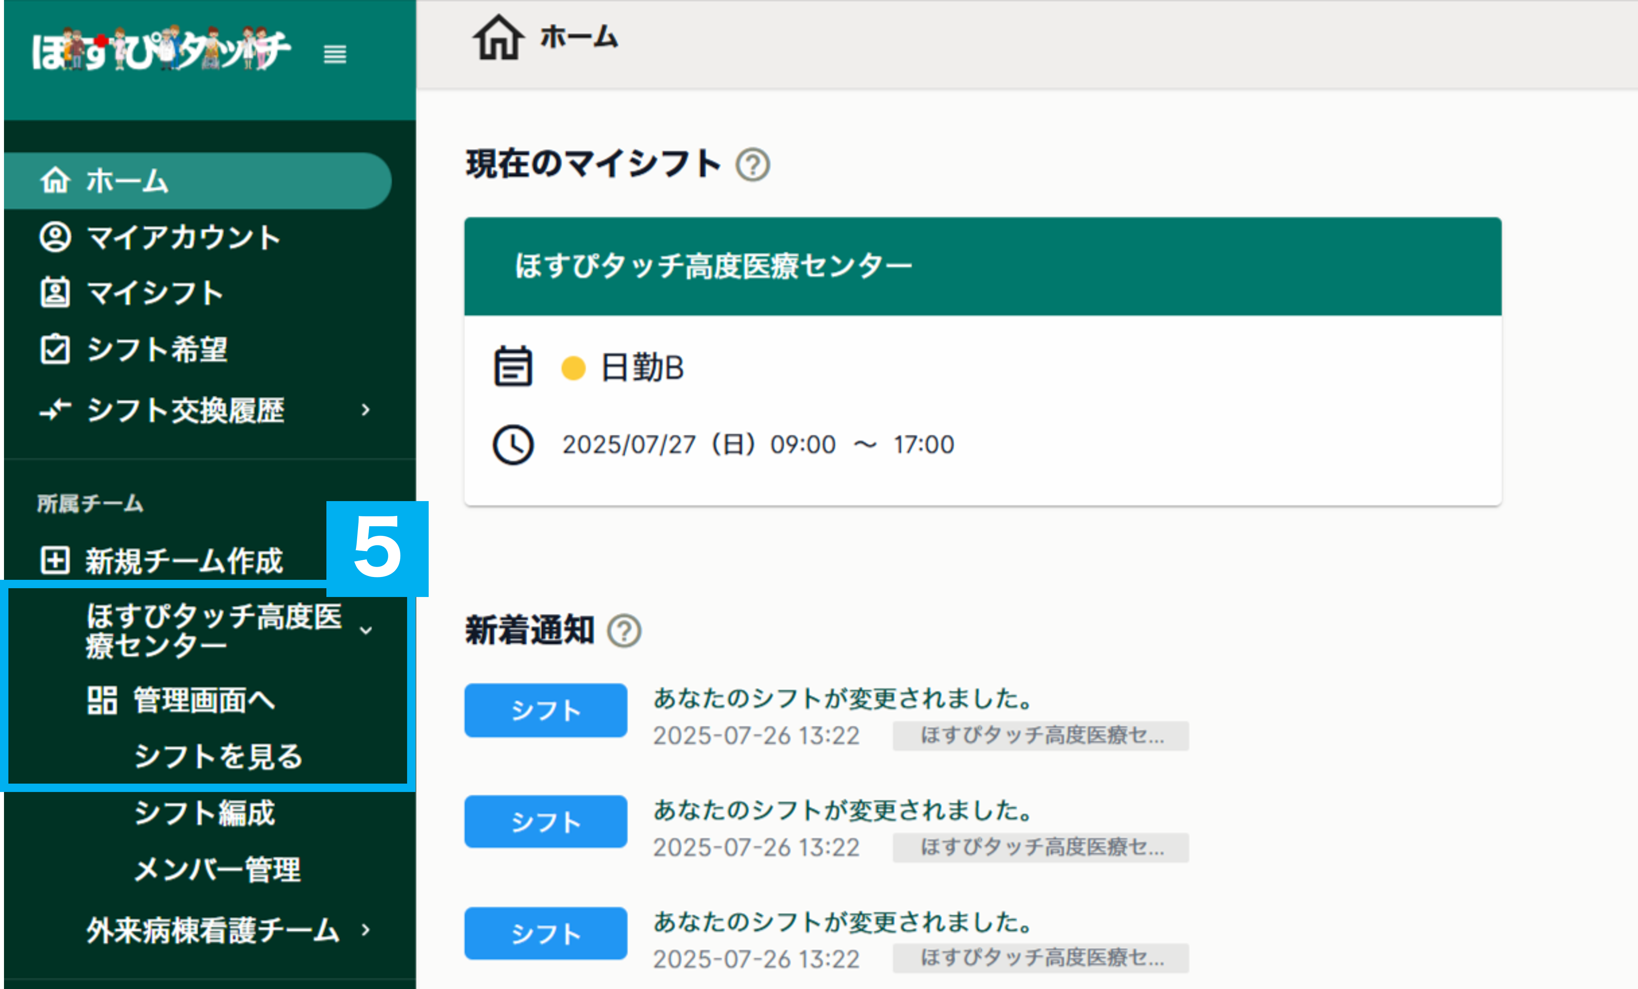
Task: Select メンバー管理 in the sidebar
Action: [x=218, y=871]
